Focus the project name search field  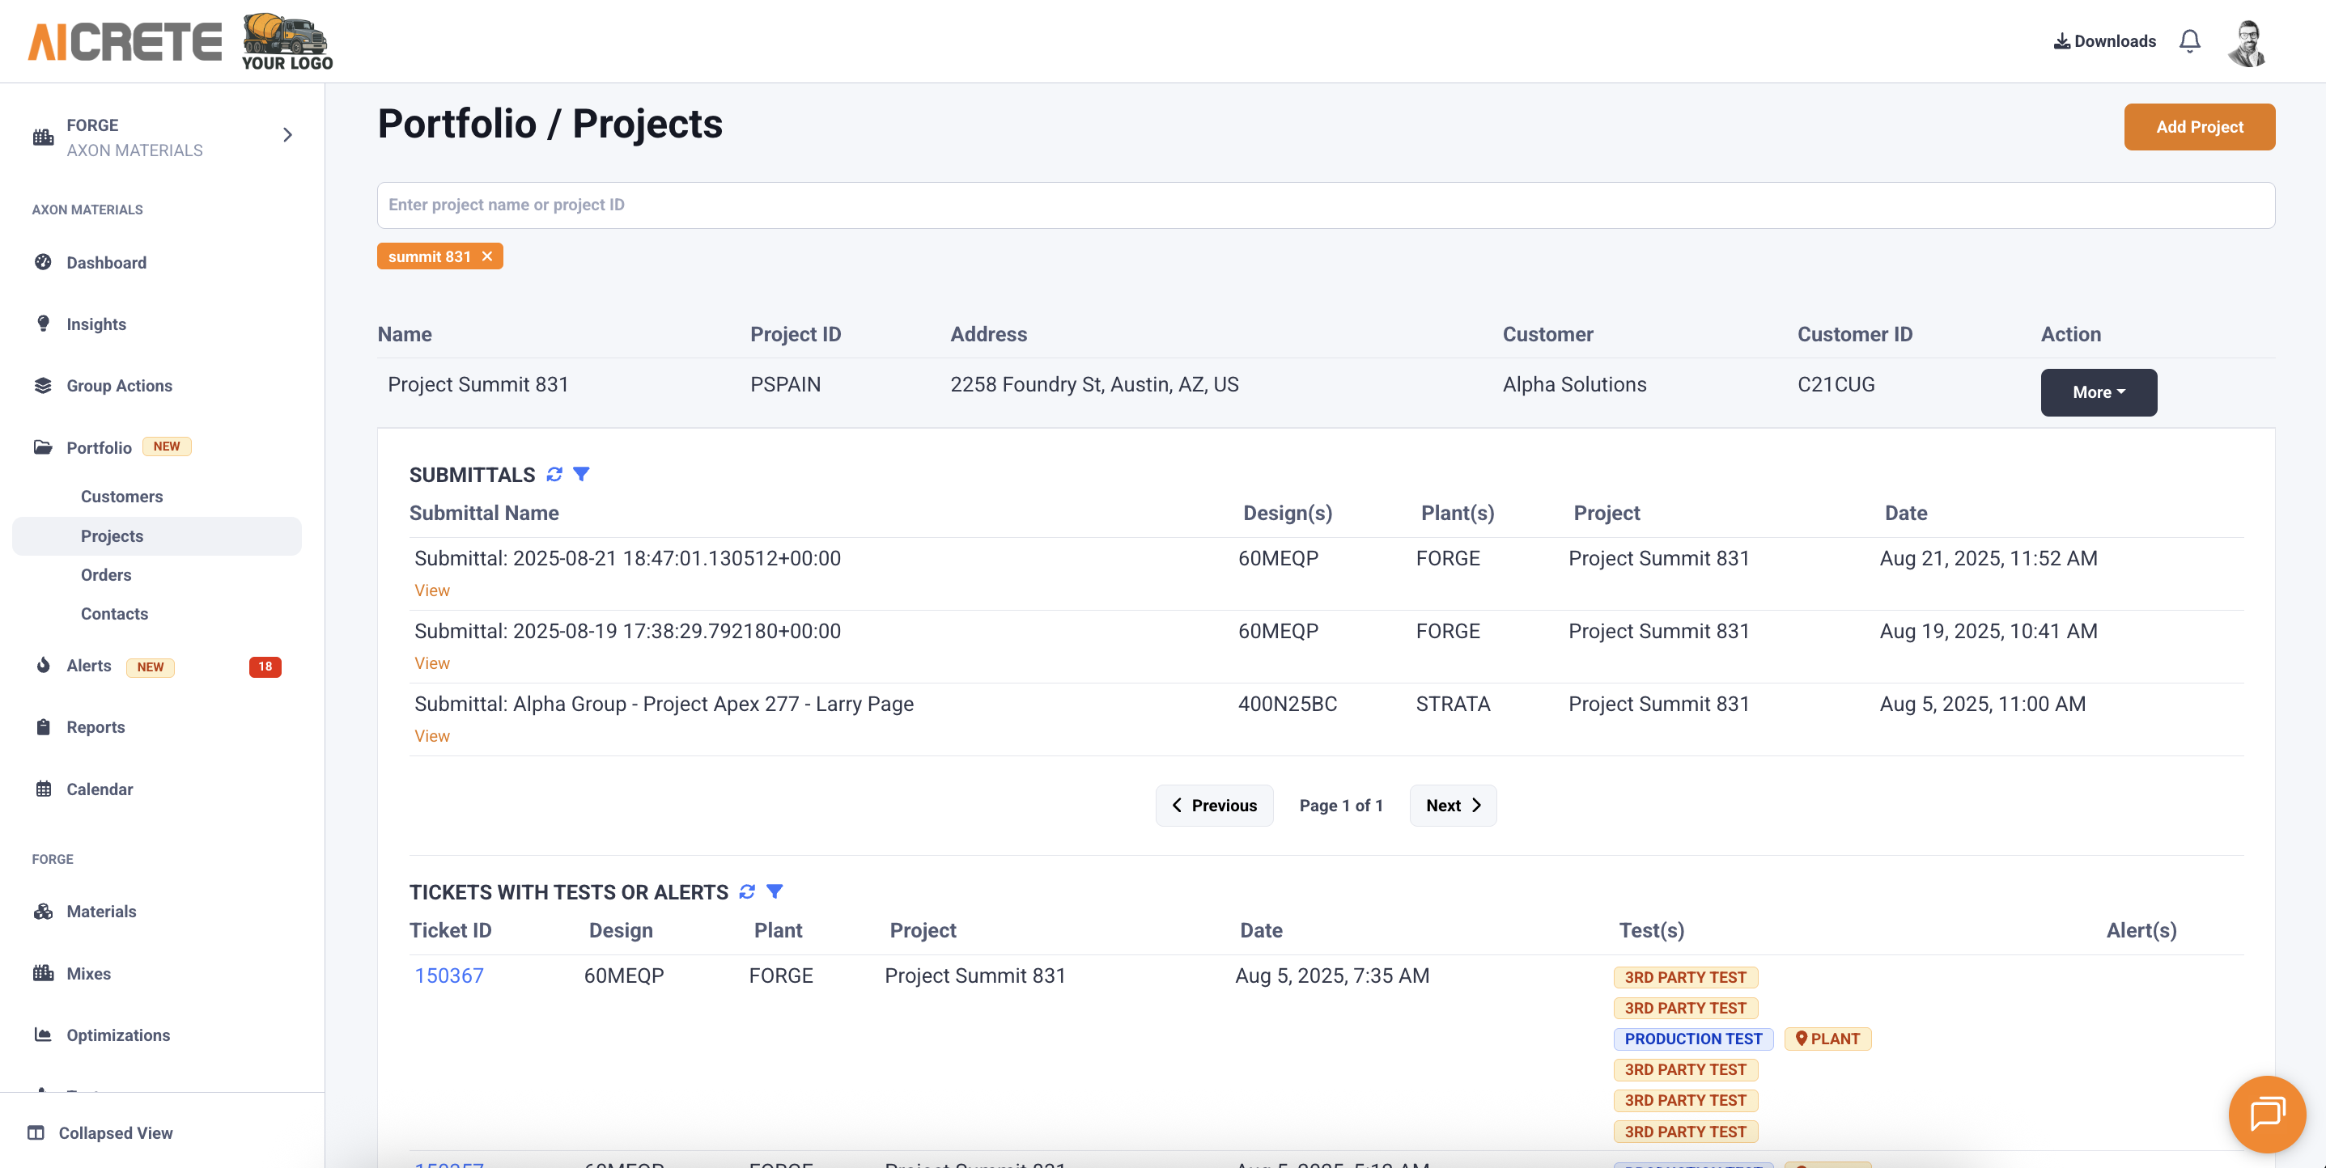coord(1326,205)
